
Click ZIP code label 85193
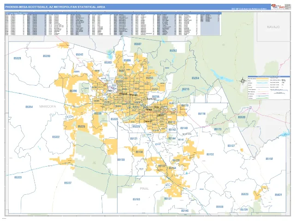[x=136, y=199]
